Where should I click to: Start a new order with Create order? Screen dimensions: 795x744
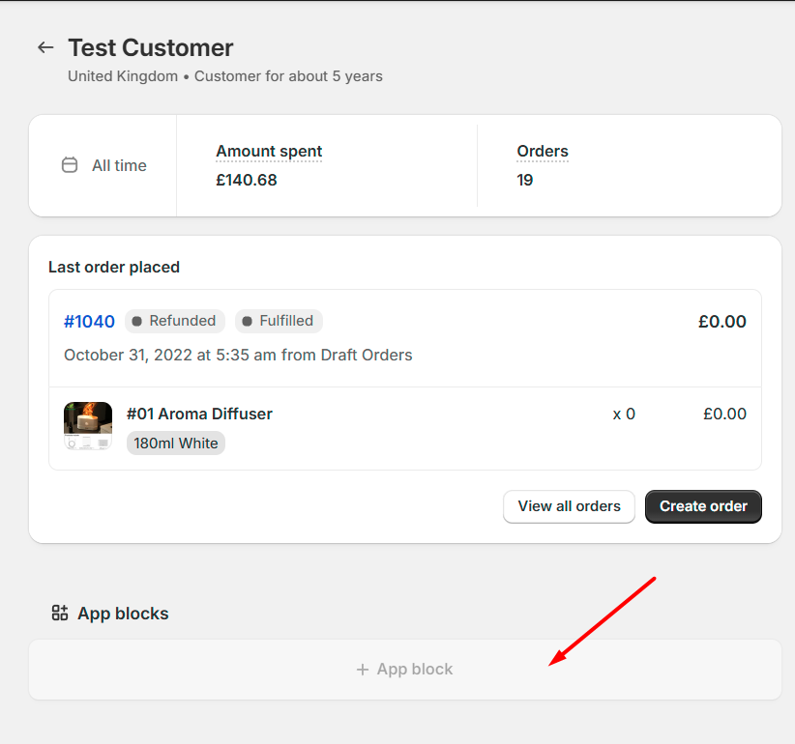(703, 506)
